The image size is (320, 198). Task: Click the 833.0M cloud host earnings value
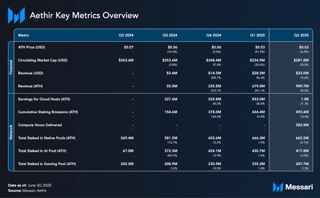click(x=258, y=99)
